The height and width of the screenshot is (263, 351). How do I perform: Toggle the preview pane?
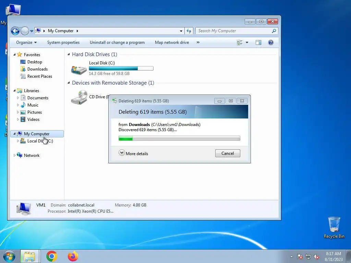258,42
